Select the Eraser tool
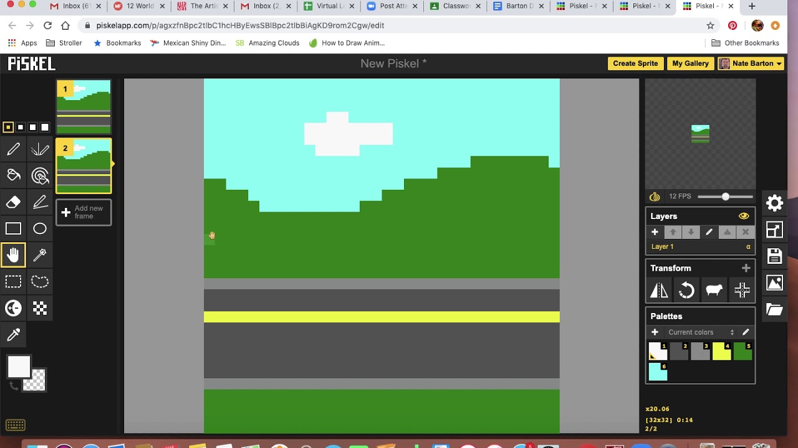The height and width of the screenshot is (448, 798). [x=13, y=202]
